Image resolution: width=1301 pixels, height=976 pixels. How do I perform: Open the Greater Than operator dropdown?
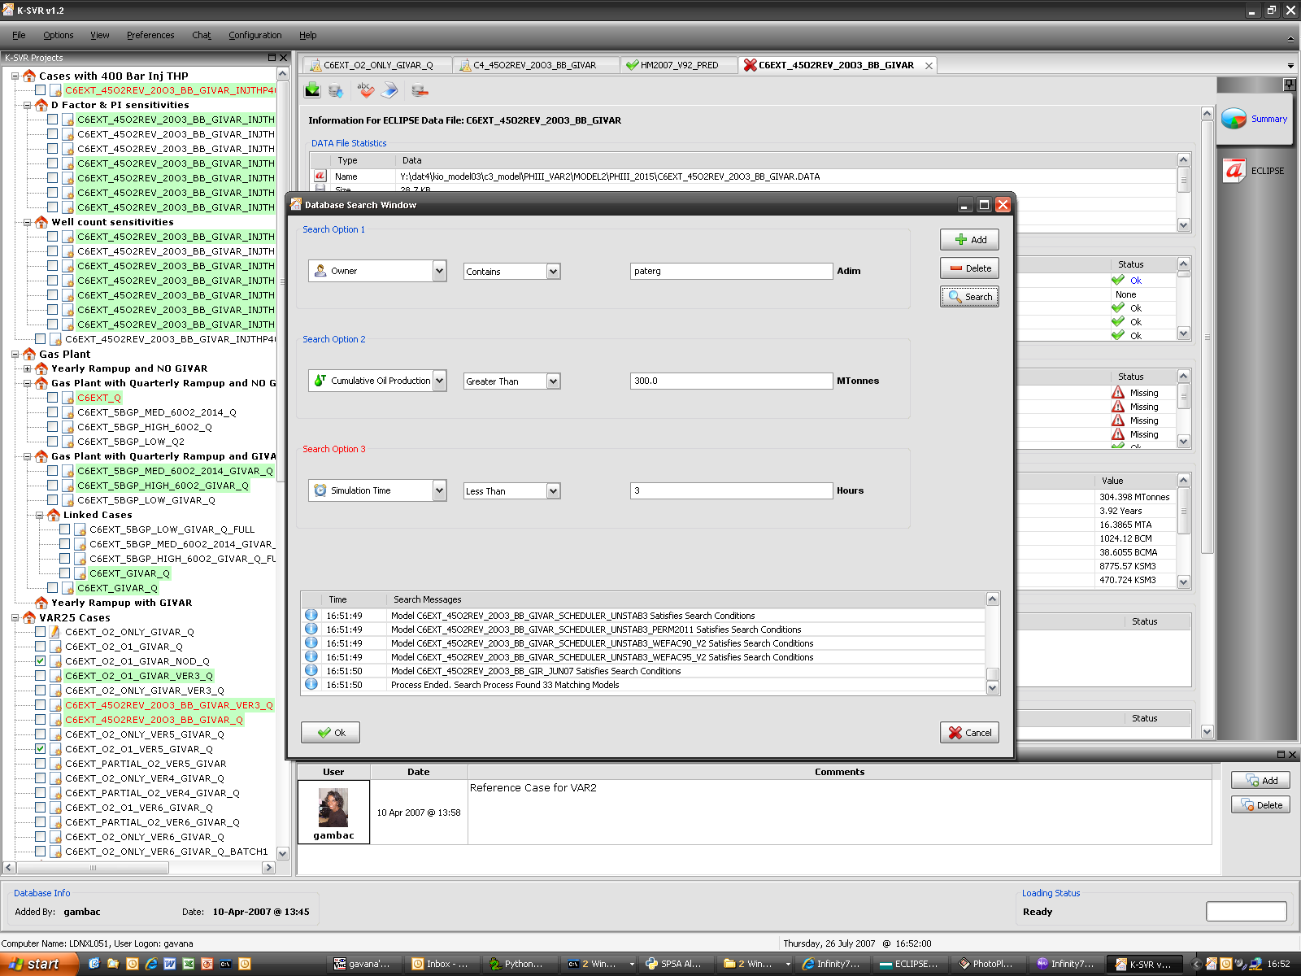tap(553, 381)
